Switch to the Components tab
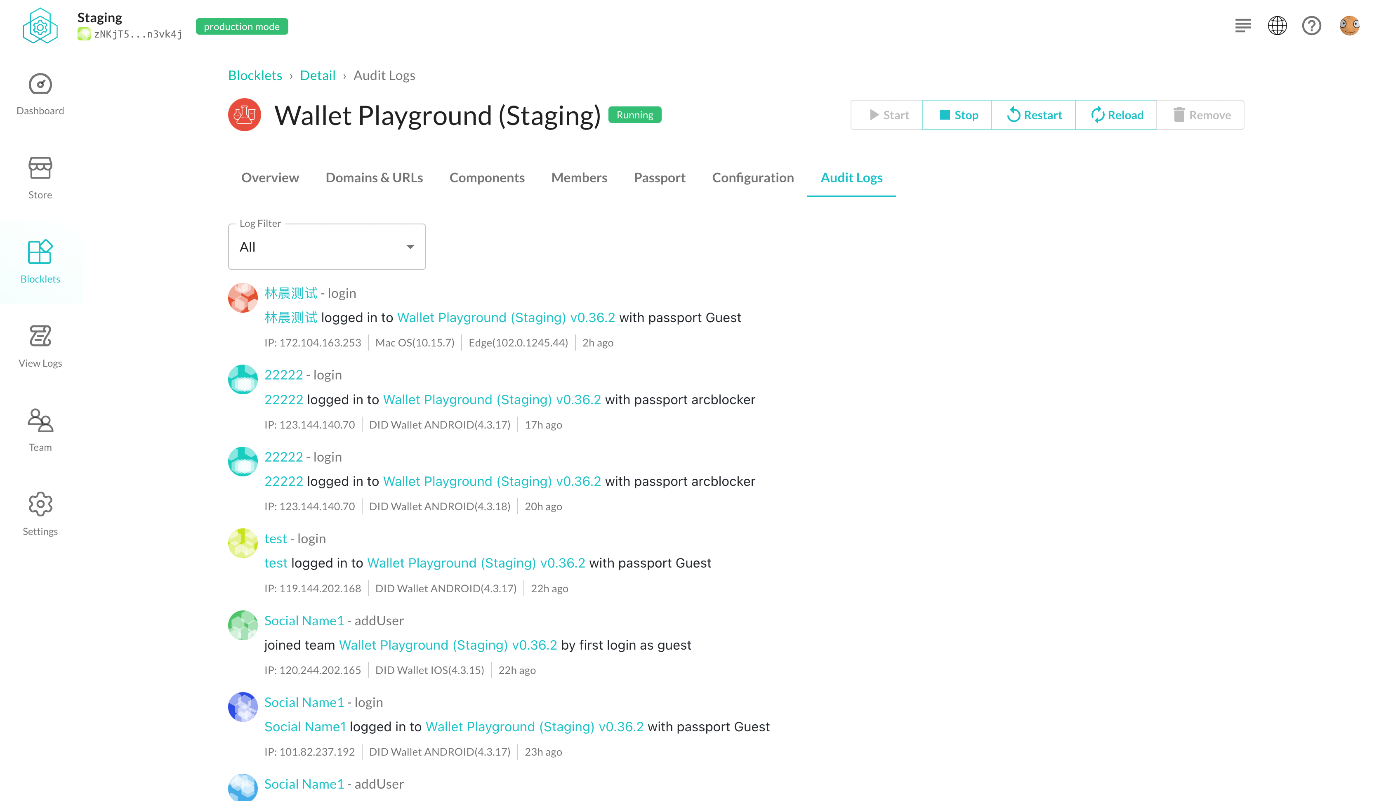Viewport: 1386px width, 801px height. pyautogui.click(x=487, y=178)
